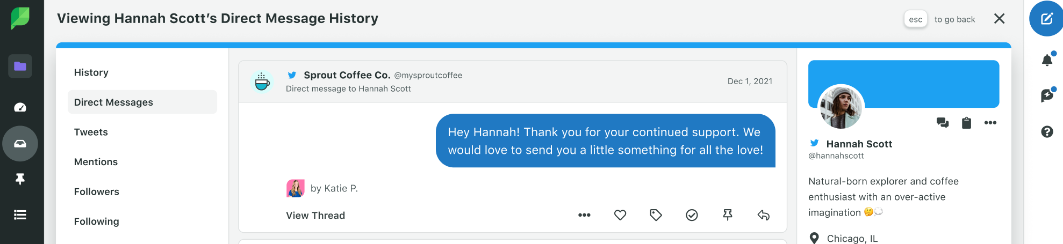This screenshot has width=1063, height=244.
Task: Open message more options ellipsis
Action: 584,215
